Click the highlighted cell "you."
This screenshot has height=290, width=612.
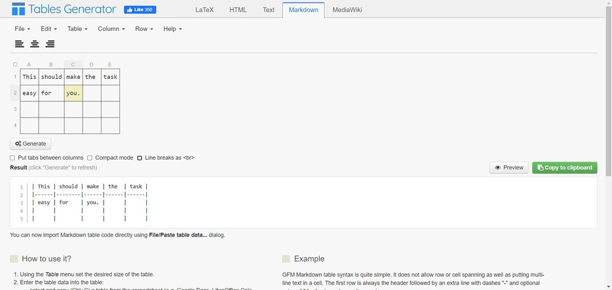[73, 93]
